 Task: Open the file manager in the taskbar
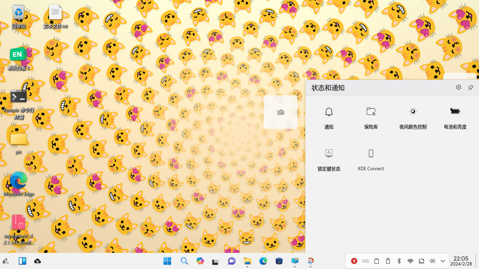click(248, 261)
